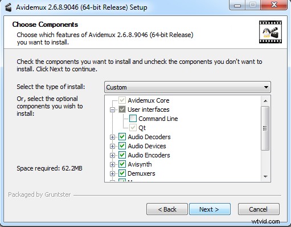Screen dimensions: 291x227
Task: Uncheck the Audio Decoders checkbox
Action: point(122,137)
